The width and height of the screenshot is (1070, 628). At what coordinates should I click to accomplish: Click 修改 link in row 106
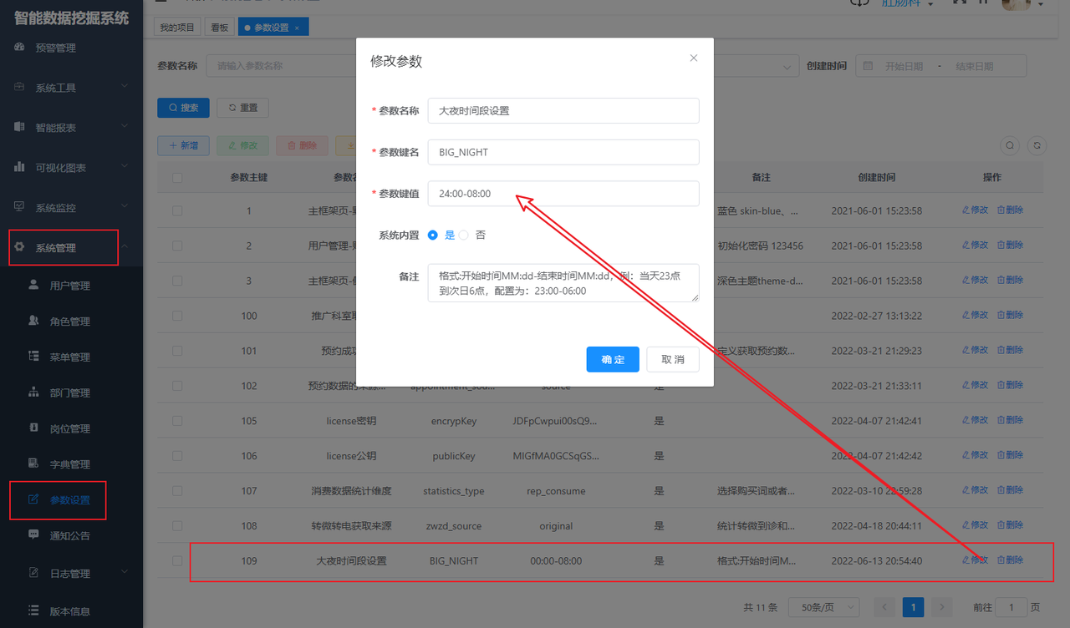(976, 455)
